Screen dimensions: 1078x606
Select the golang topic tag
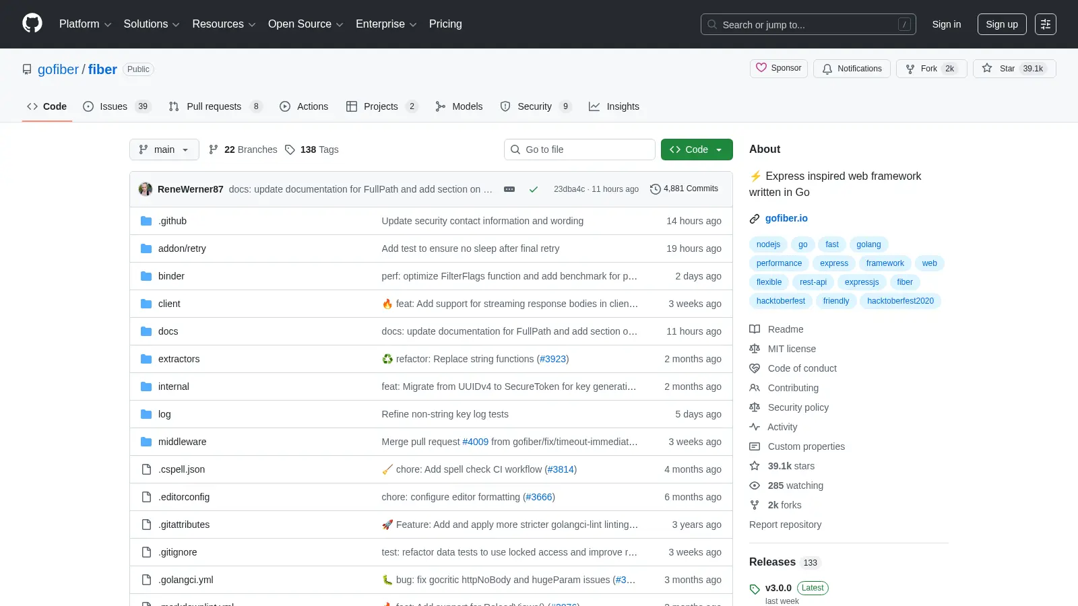point(868,244)
